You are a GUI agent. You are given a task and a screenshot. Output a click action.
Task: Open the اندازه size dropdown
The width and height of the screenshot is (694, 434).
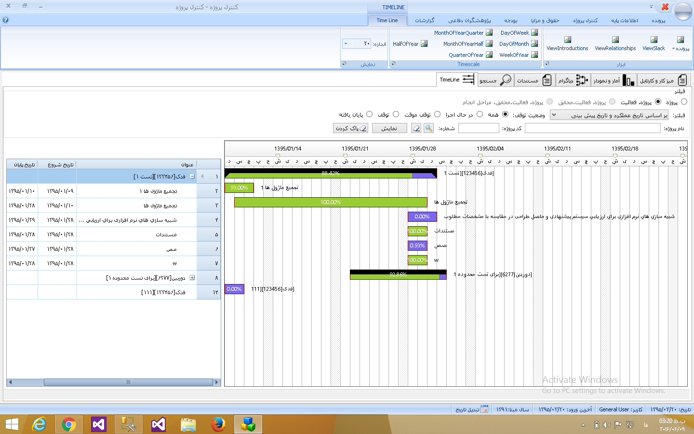point(346,44)
